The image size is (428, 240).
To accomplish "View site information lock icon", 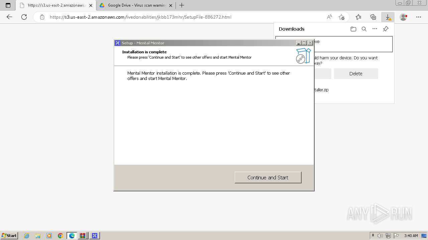I will pyautogui.click(x=42, y=17).
